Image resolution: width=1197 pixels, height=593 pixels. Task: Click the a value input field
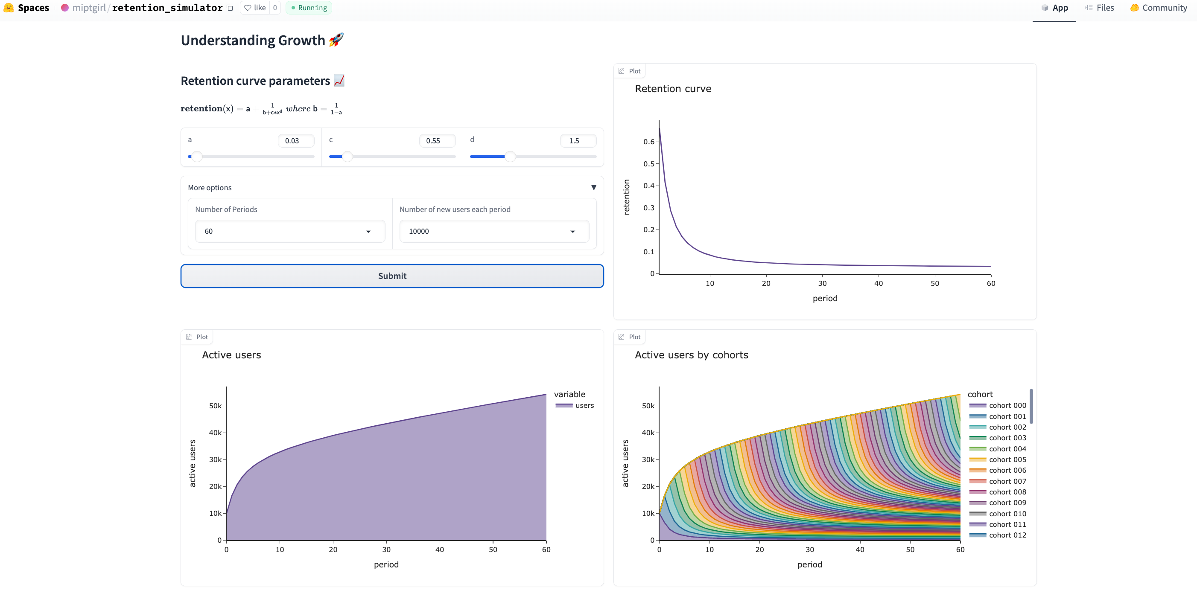[296, 141]
